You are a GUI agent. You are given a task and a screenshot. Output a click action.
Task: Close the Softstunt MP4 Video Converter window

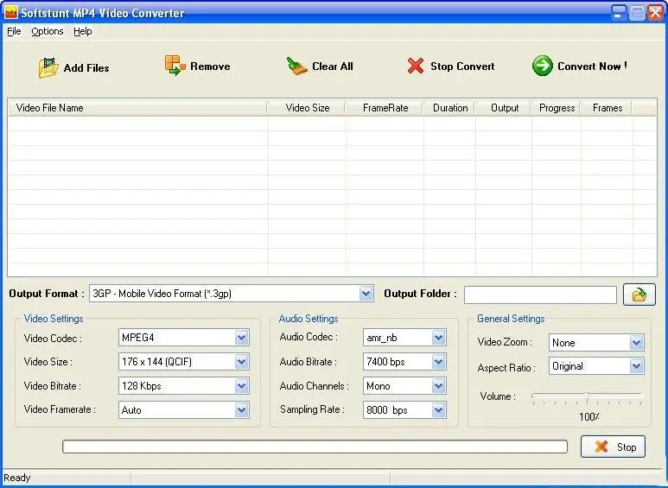tap(655, 13)
